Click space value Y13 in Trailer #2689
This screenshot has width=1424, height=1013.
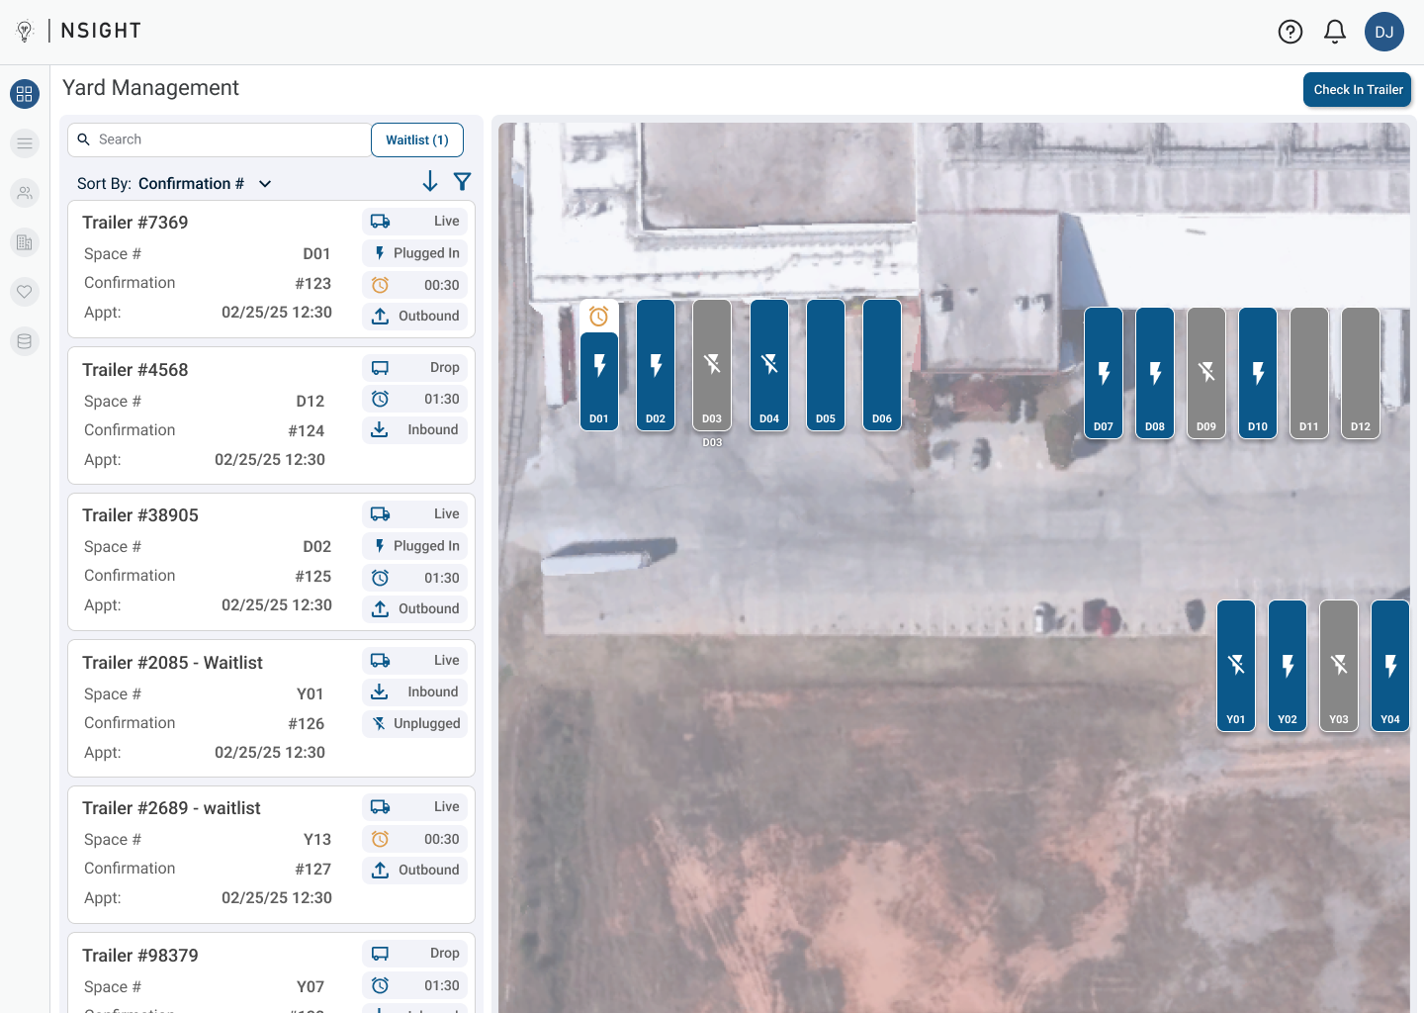(317, 840)
